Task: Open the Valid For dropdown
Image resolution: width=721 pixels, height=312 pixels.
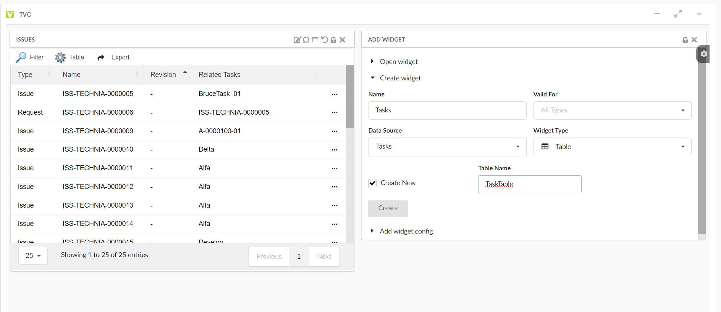Action: (x=612, y=110)
